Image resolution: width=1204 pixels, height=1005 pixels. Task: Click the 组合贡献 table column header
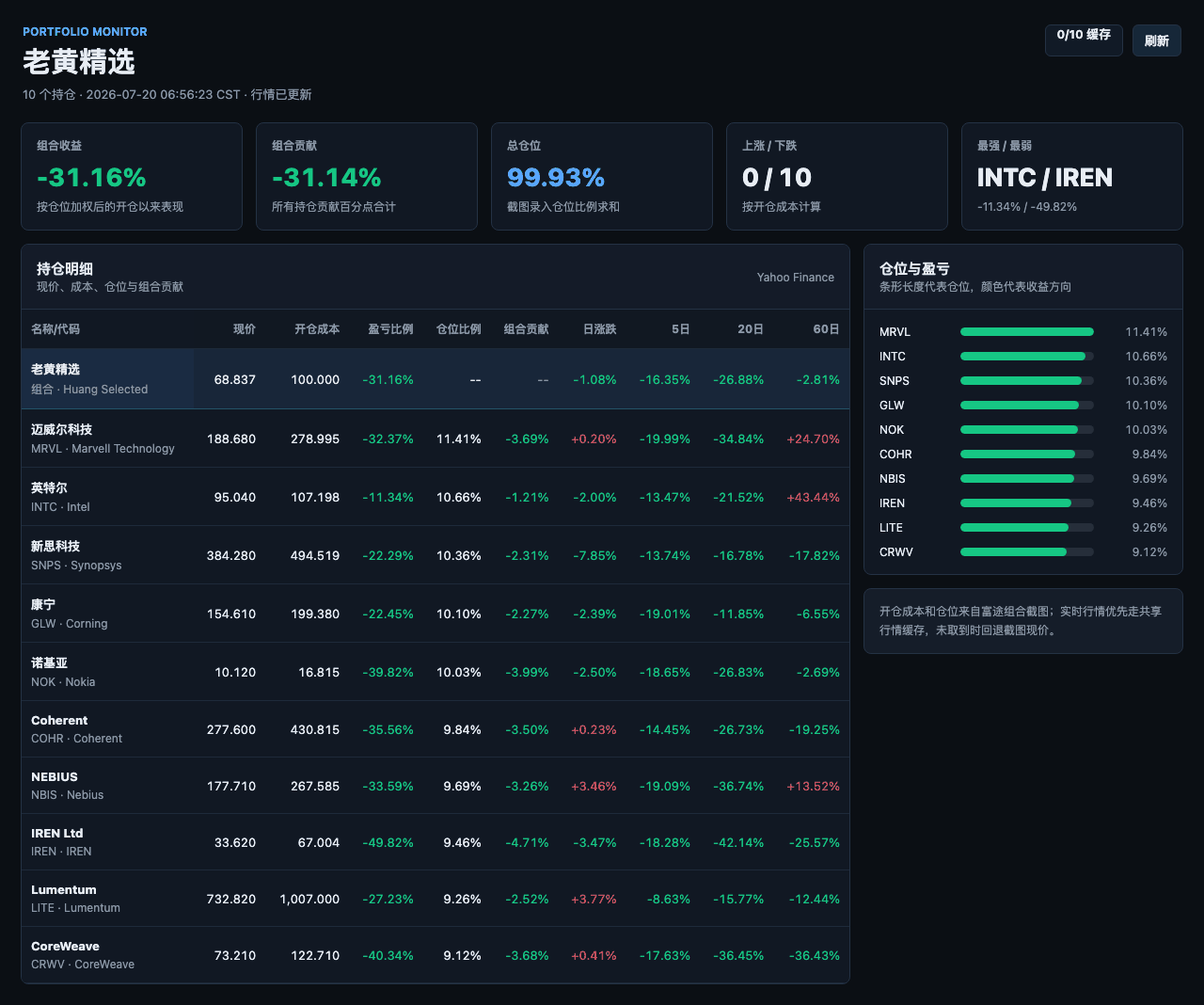coord(527,329)
